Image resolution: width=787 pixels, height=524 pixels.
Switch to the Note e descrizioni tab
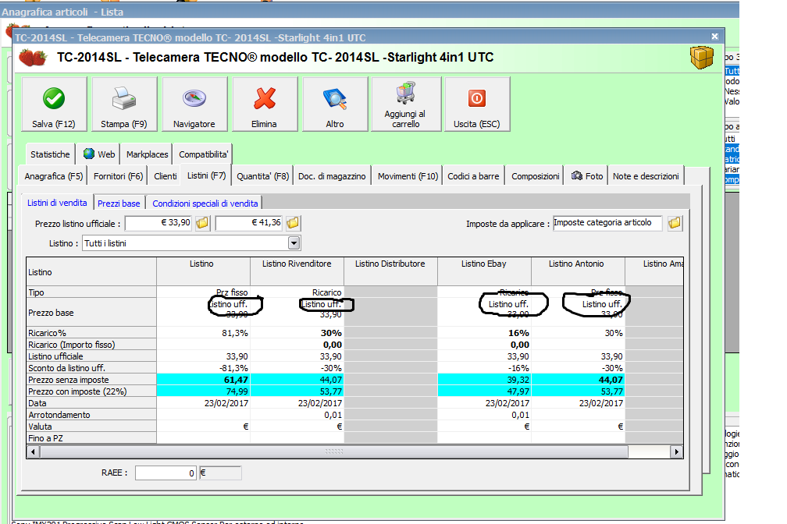(646, 176)
